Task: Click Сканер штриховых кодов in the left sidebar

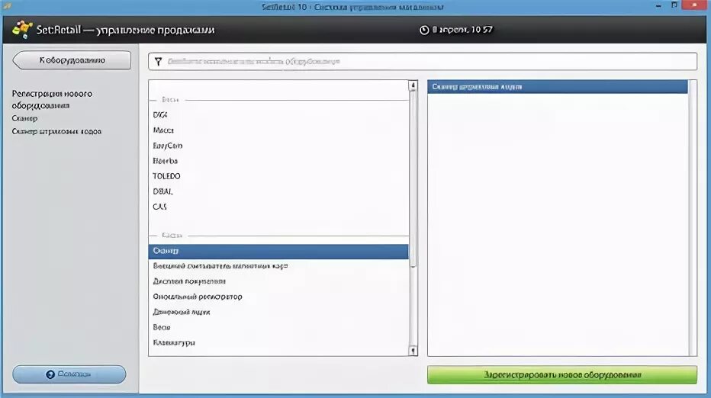Action: point(56,131)
